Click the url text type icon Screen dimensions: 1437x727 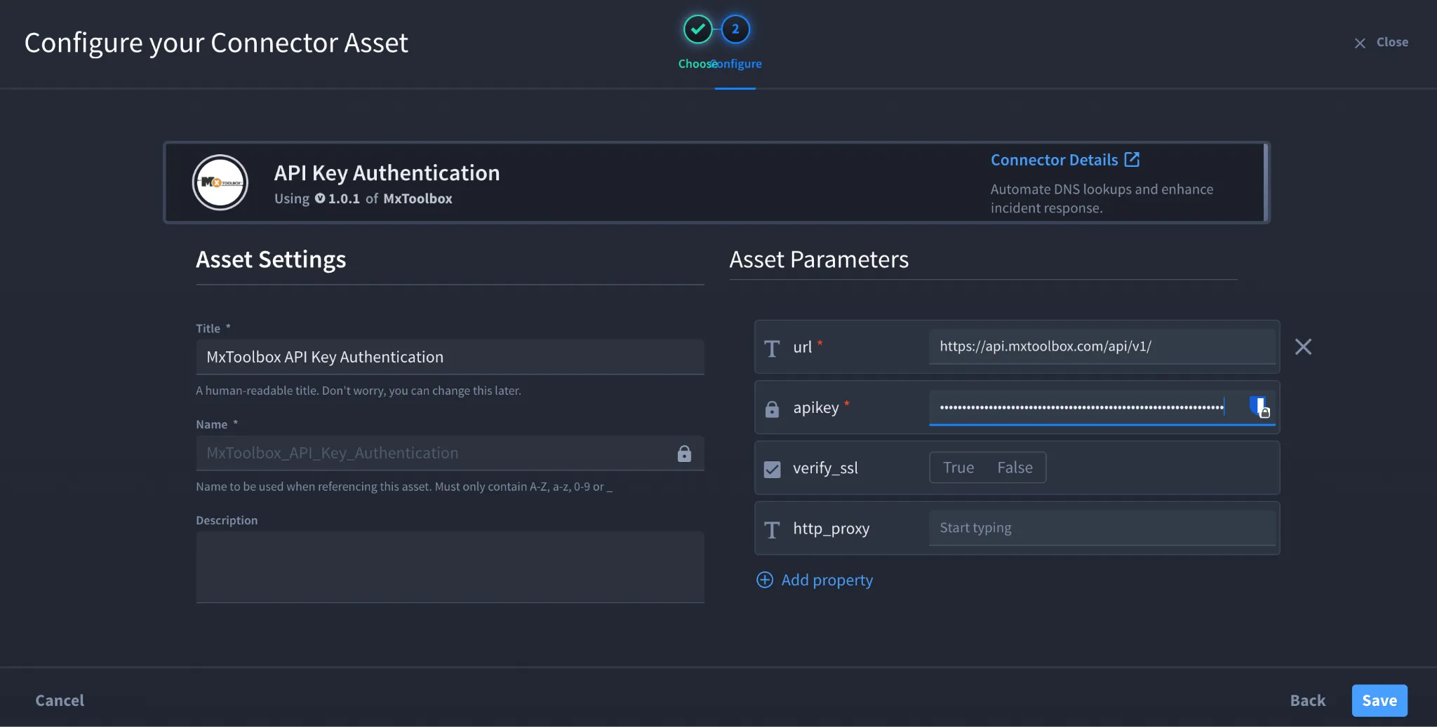[772, 348]
